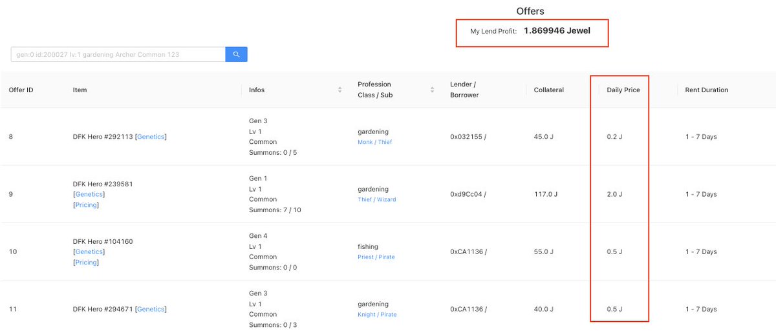Click the Thief / Wizard class link
Viewport: 776px width, 336px height.
click(377, 199)
